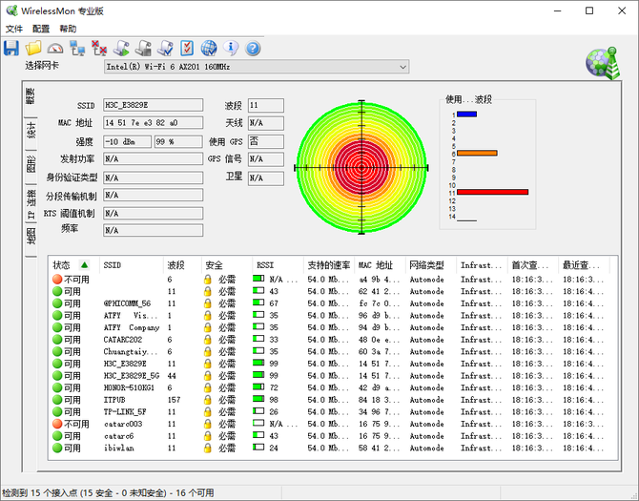Open help with the question mark icon
Viewport: 639px width, 501px height.
click(253, 48)
